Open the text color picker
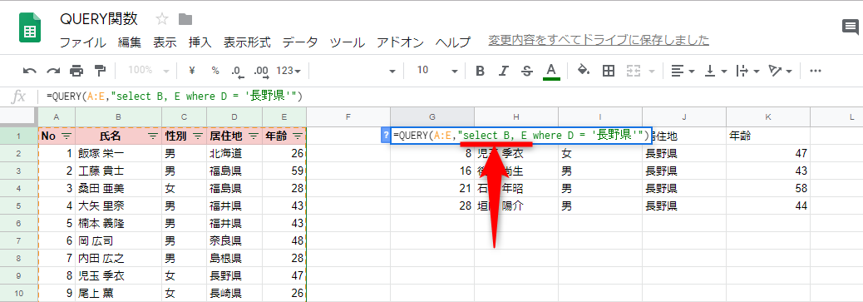This screenshot has height=302, width=863. click(x=551, y=71)
